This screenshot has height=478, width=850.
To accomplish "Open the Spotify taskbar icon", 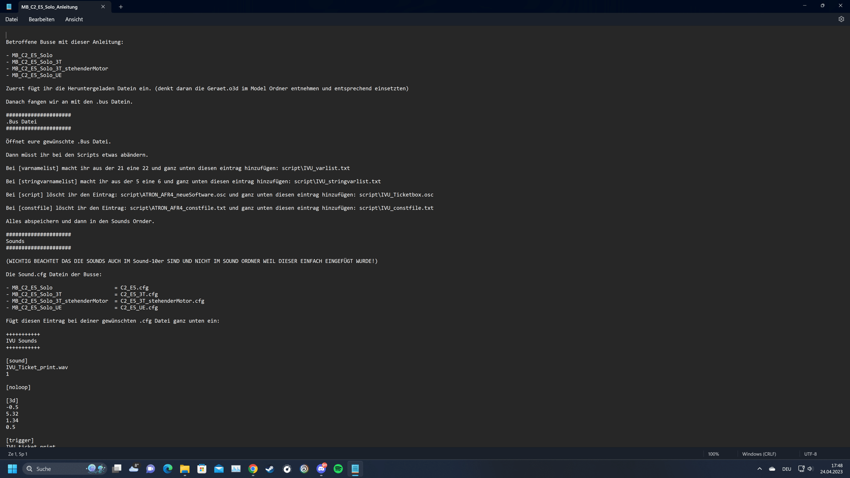I will tap(338, 469).
